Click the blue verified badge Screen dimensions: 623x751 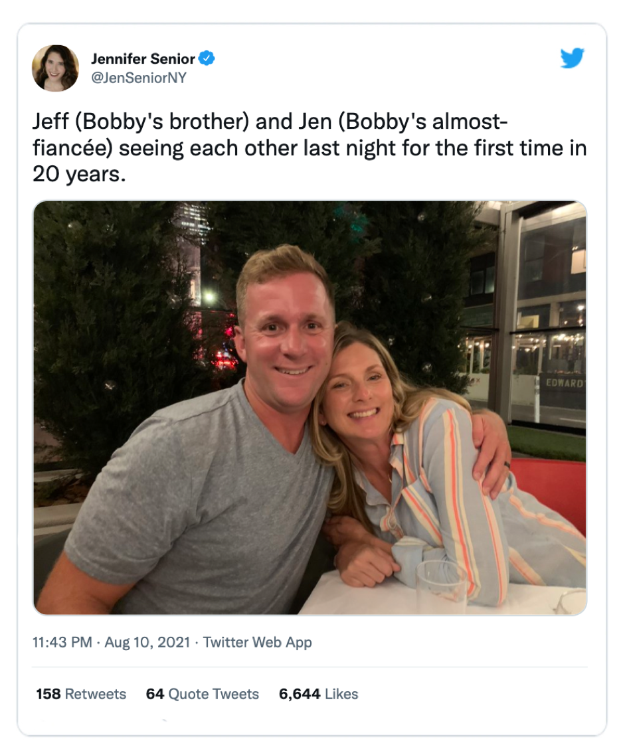207,59
